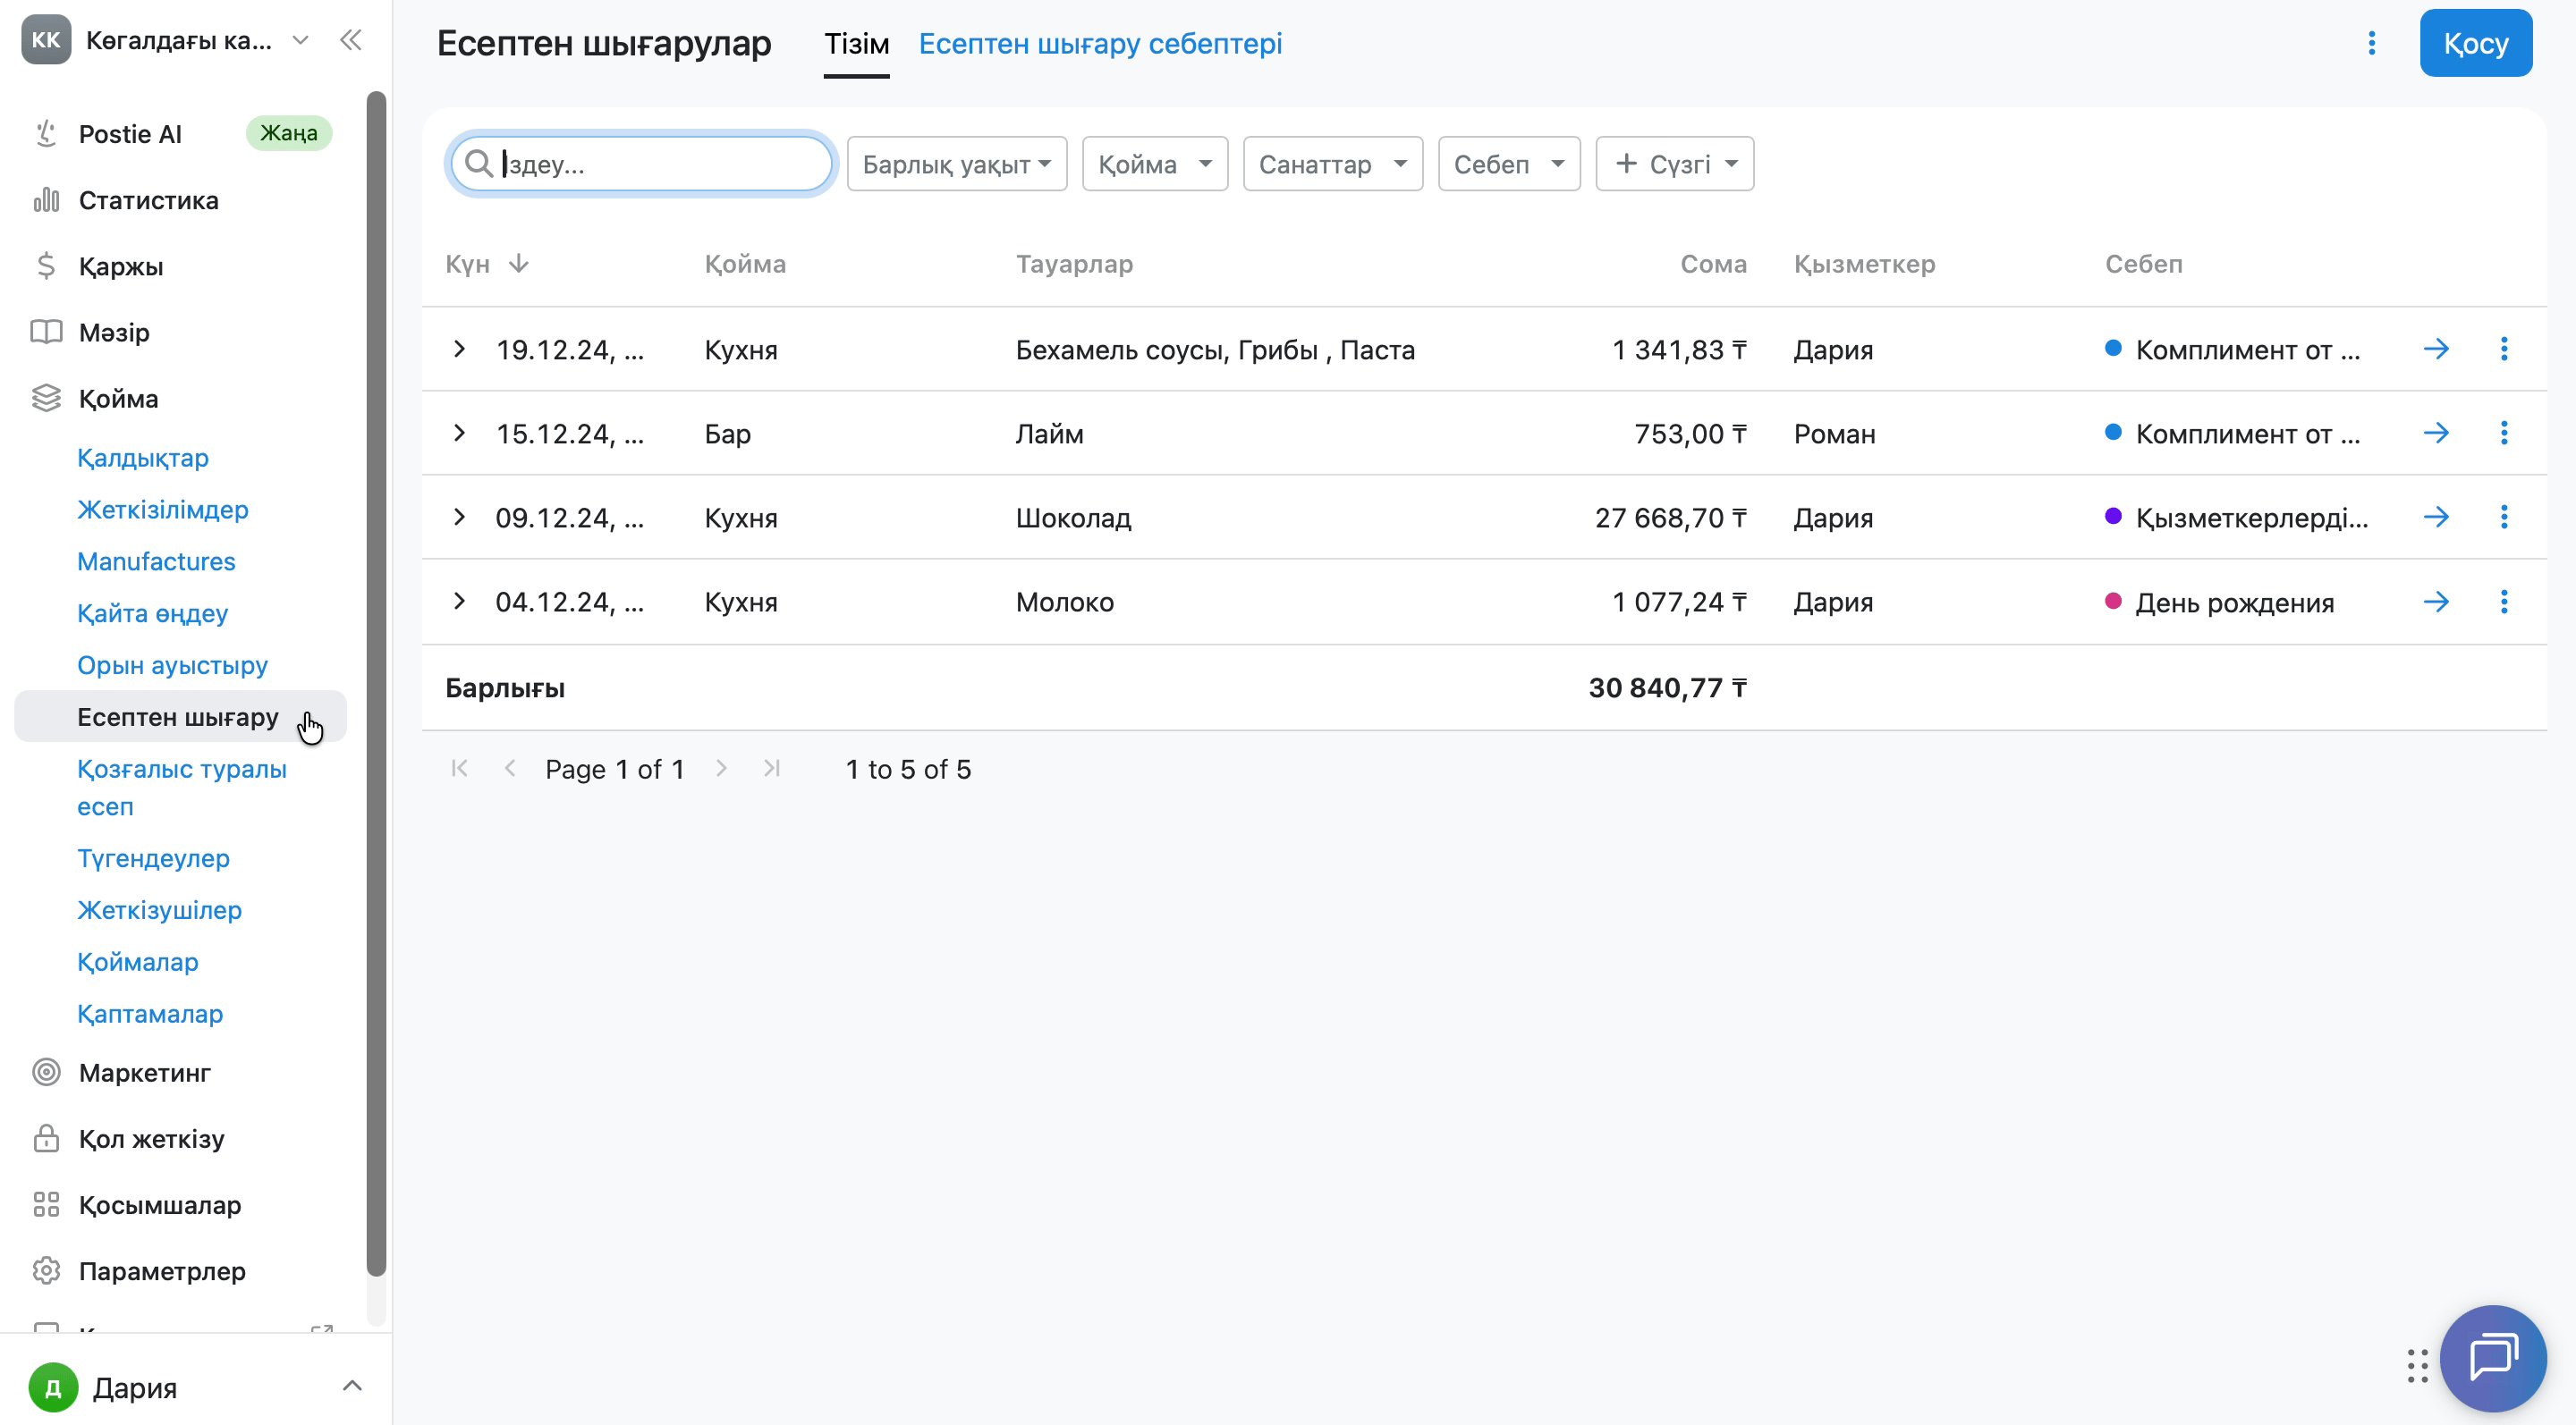This screenshot has height=1425, width=2576.
Task: Open Жеткізушілер link
Action: click(159, 910)
